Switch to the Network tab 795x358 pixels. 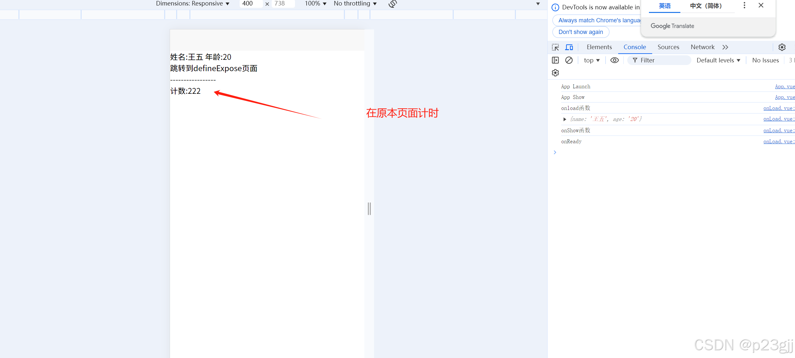click(x=702, y=47)
